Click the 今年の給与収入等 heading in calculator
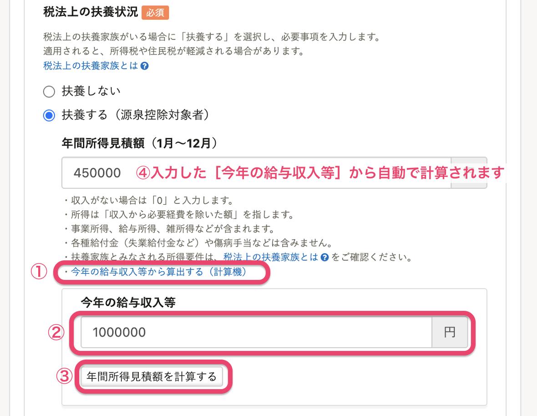Viewport: 537px width, 416px height. [128, 302]
